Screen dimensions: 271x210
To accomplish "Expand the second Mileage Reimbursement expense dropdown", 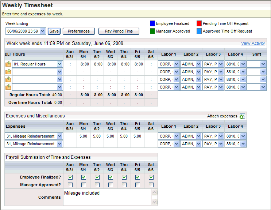I will pyautogui.click(x=59, y=144).
